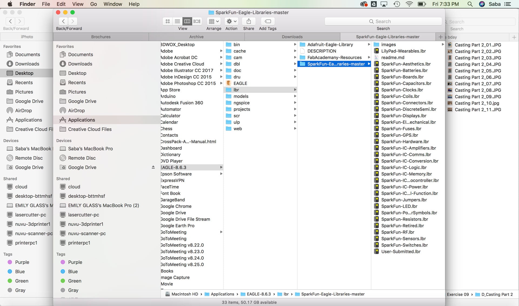This screenshot has height=306, width=519.
Task: Select User-Submitted.lbr
Action: (x=401, y=252)
